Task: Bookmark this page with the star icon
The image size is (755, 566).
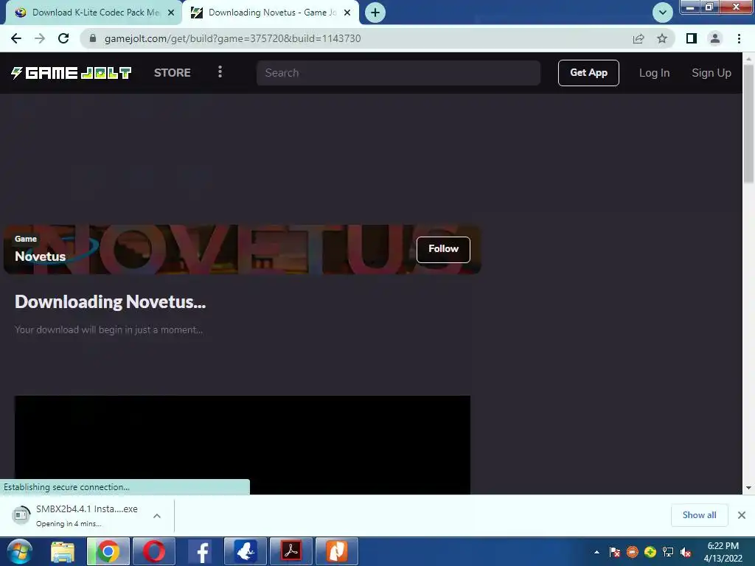Action: point(662,38)
